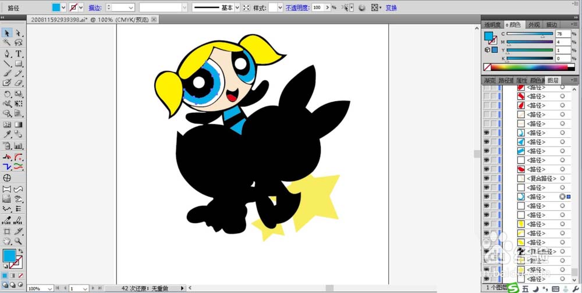Select the Gradient tool

coord(18,124)
